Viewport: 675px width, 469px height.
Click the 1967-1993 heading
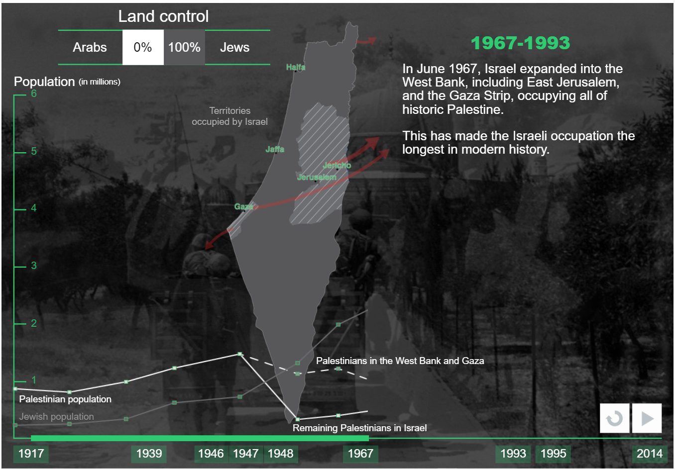coord(520,43)
